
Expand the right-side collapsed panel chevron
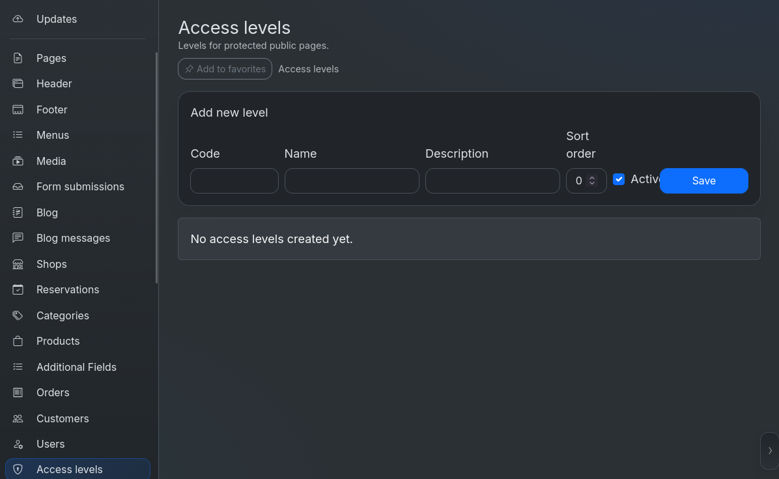point(770,451)
